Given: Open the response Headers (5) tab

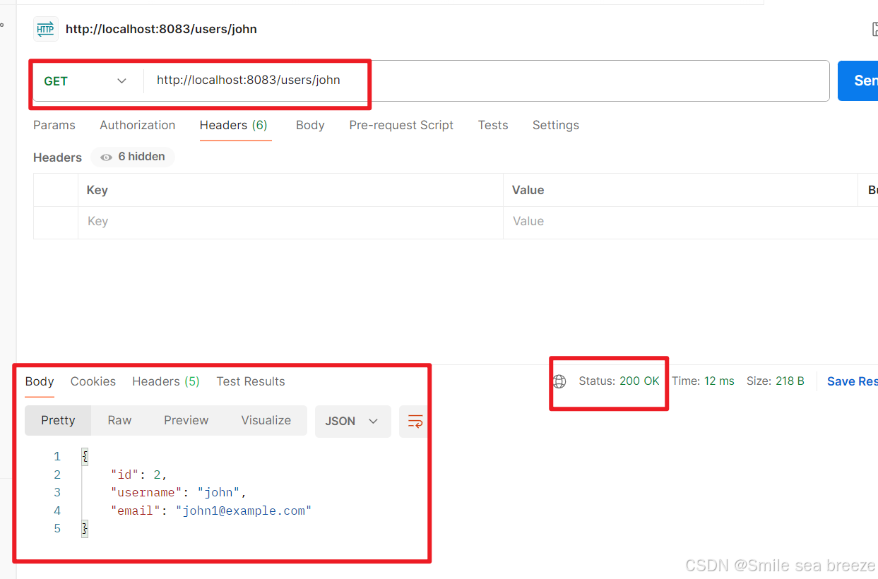Looking at the screenshot, I should point(166,381).
